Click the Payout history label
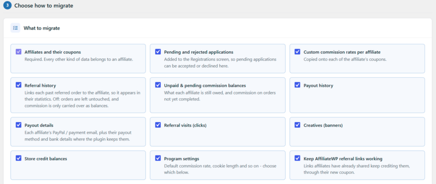The width and height of the screenshot is (436, 184). click(x=318, y=85)
